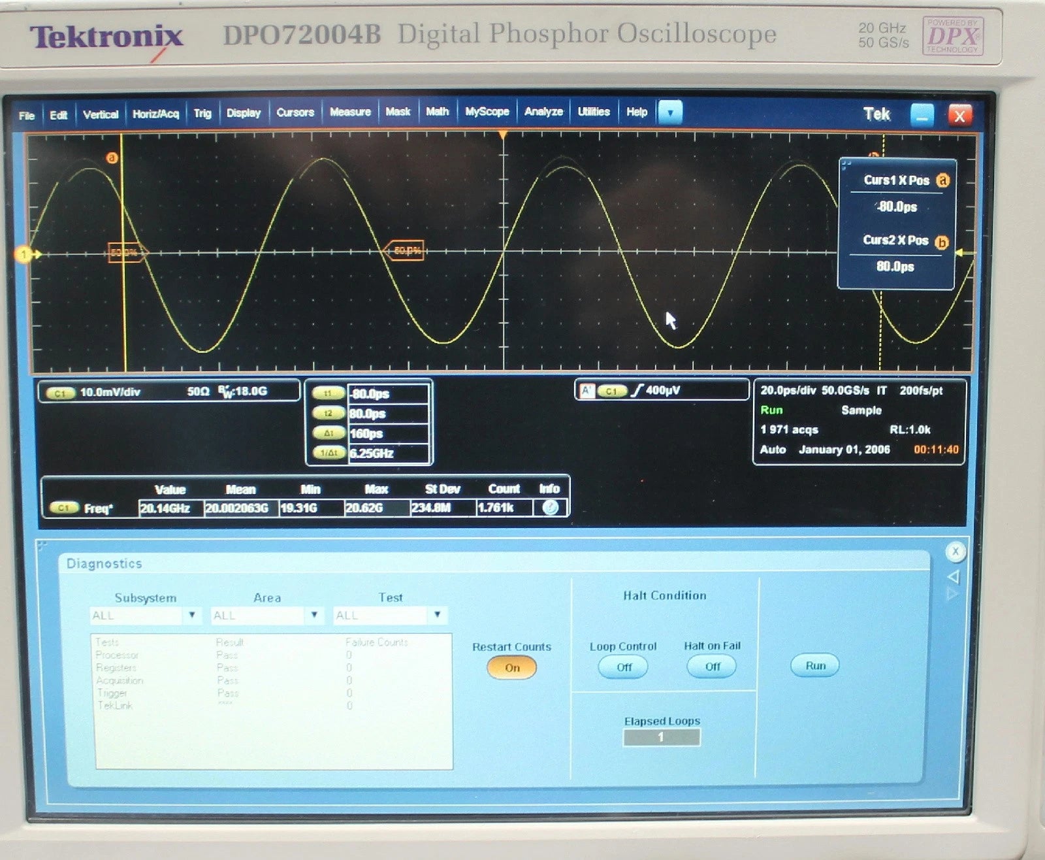Screen dimensions: 1045x860
Task: Click the knob a icon beside Curs1
Action: [x=942, y=180]
